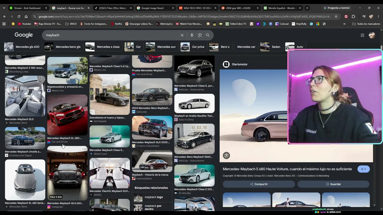The height and width of the screenshot is (215, 383).
Task: Open red Mercedes-Maybach SL 680 thumbnail
Action: coord(67,115)
